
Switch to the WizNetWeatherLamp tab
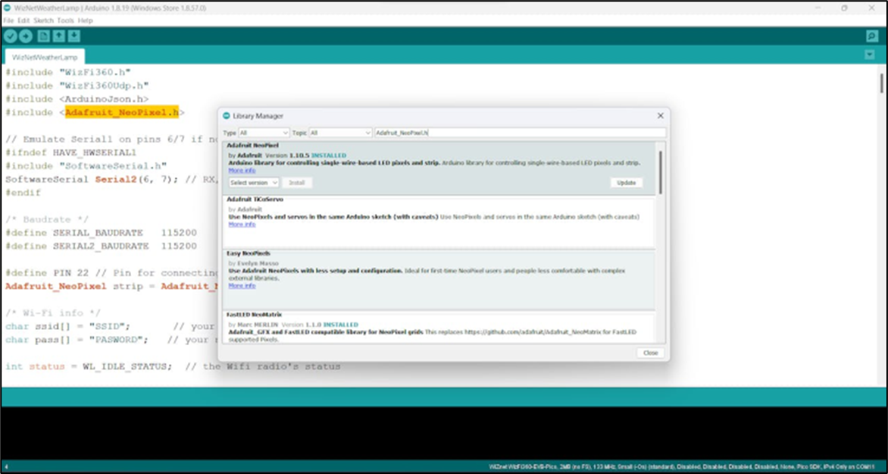click(x=45, y=57)
